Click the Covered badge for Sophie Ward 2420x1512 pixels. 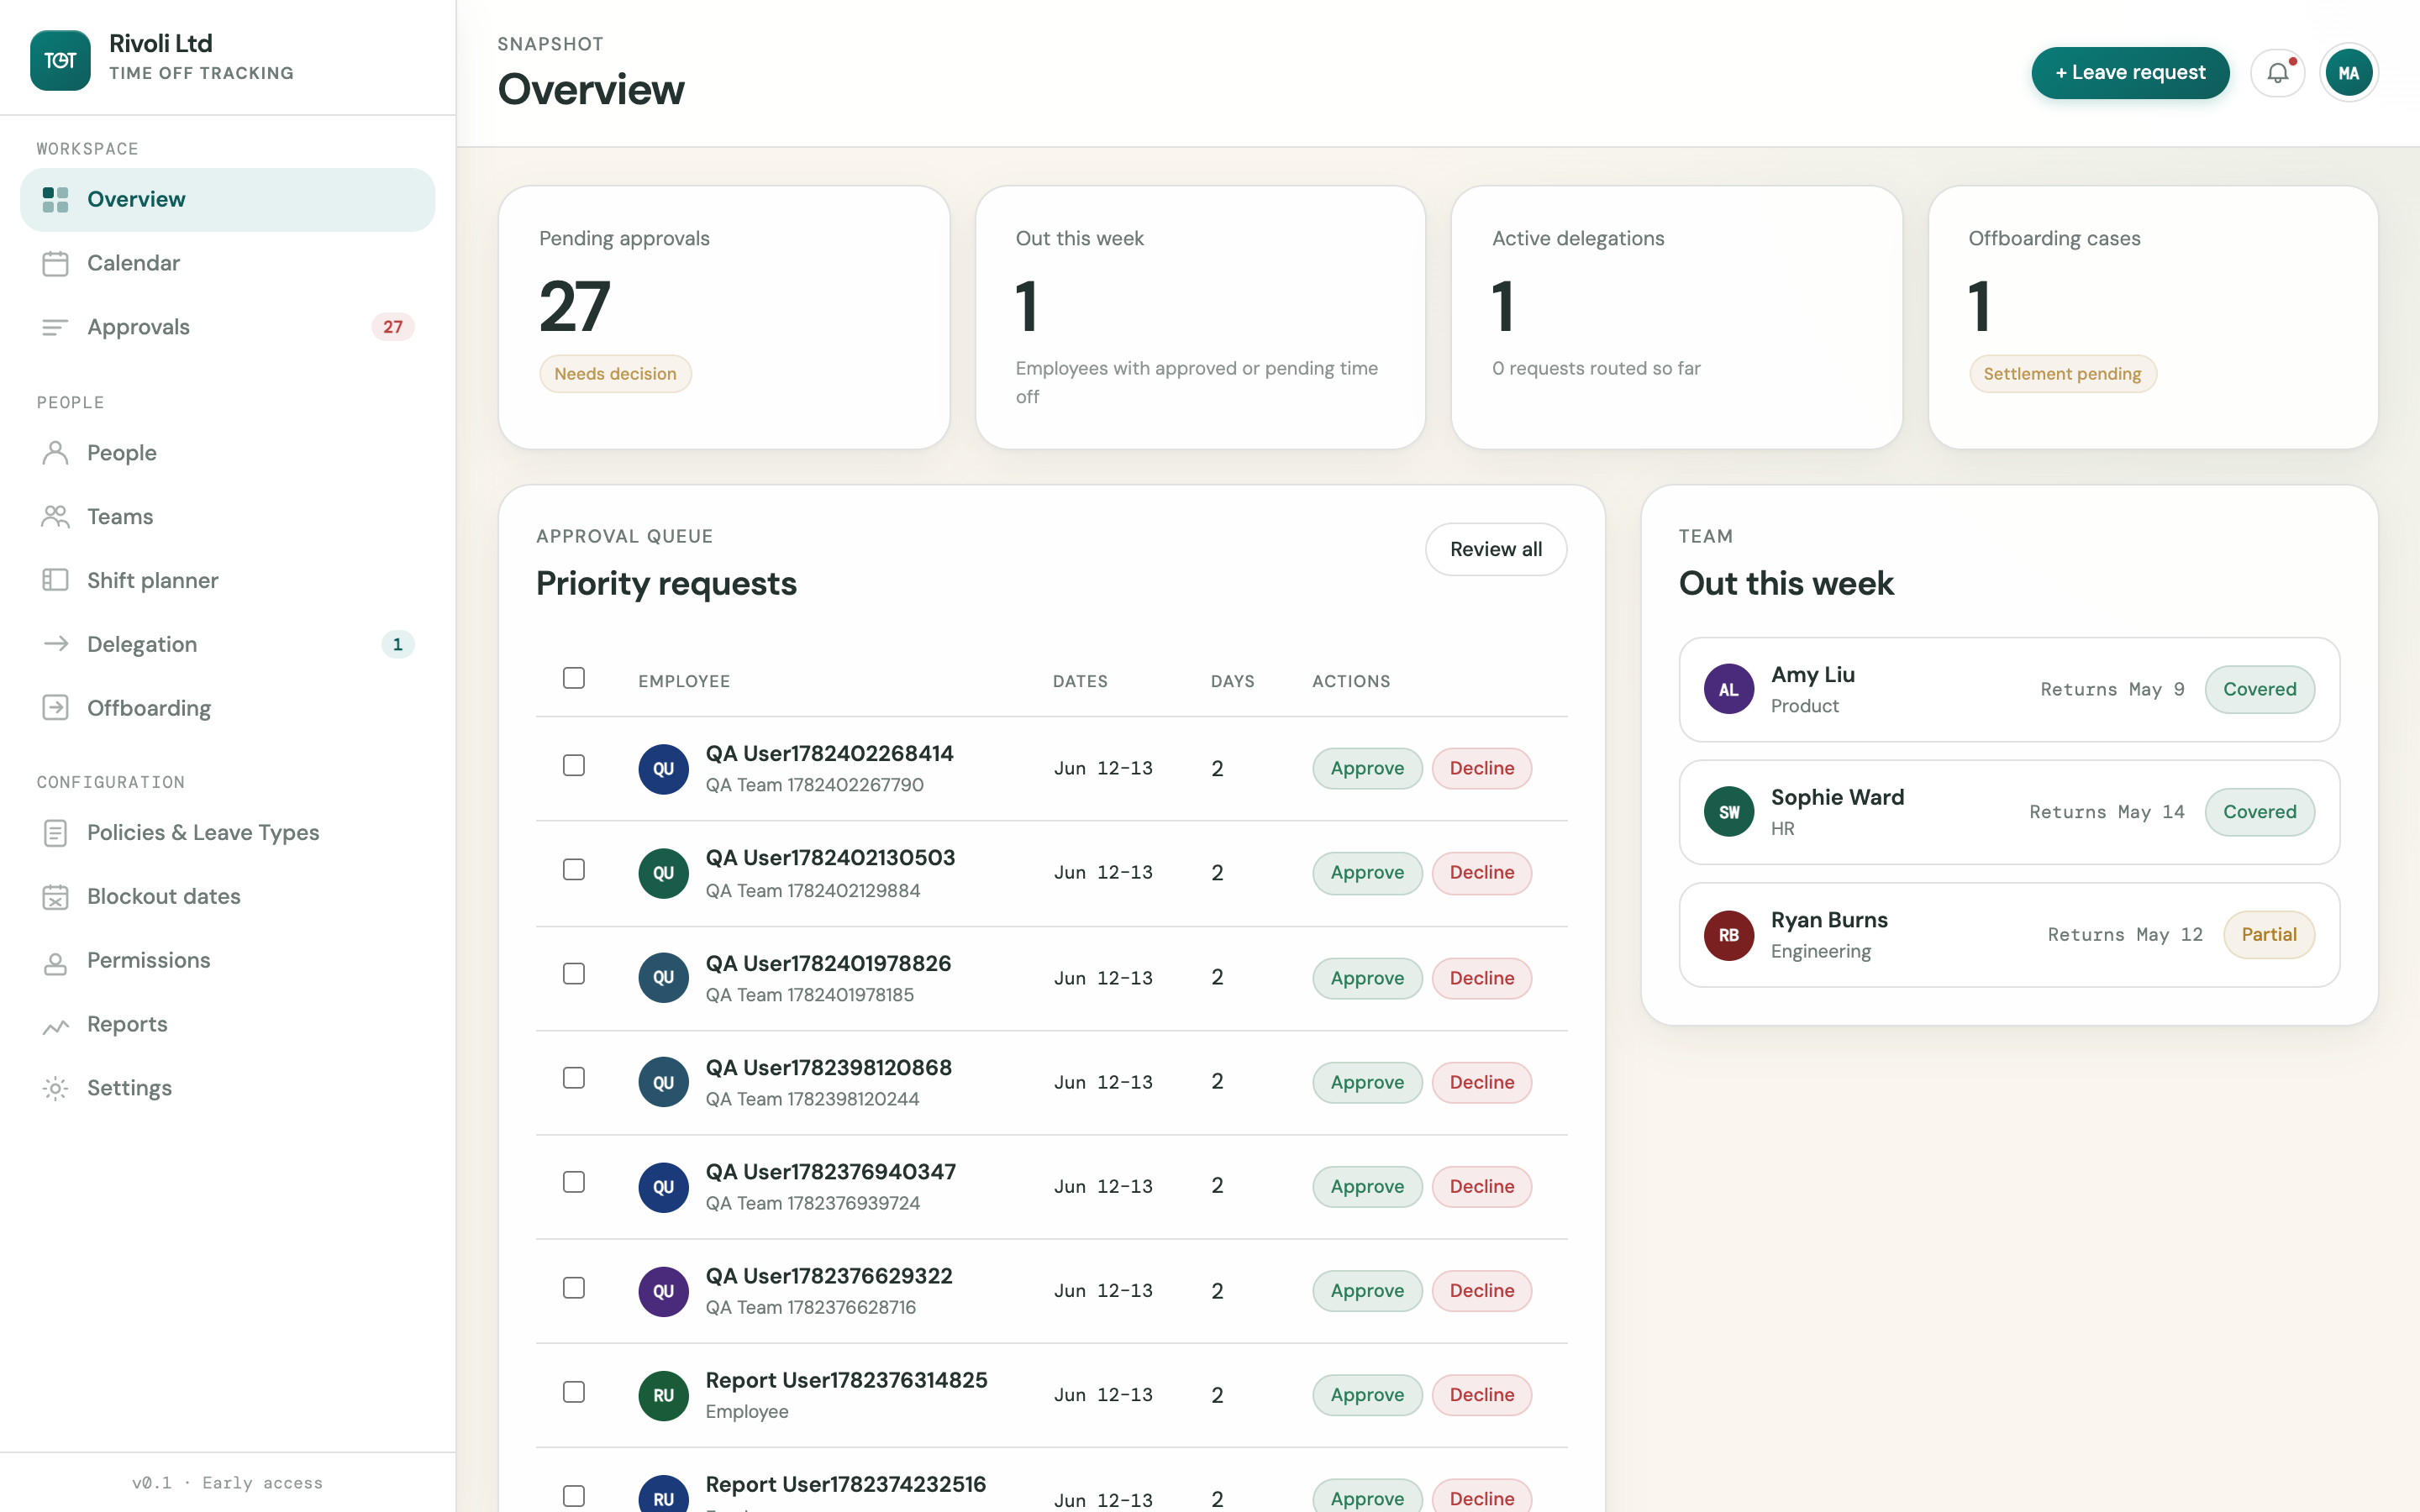tap(2259, 812)
